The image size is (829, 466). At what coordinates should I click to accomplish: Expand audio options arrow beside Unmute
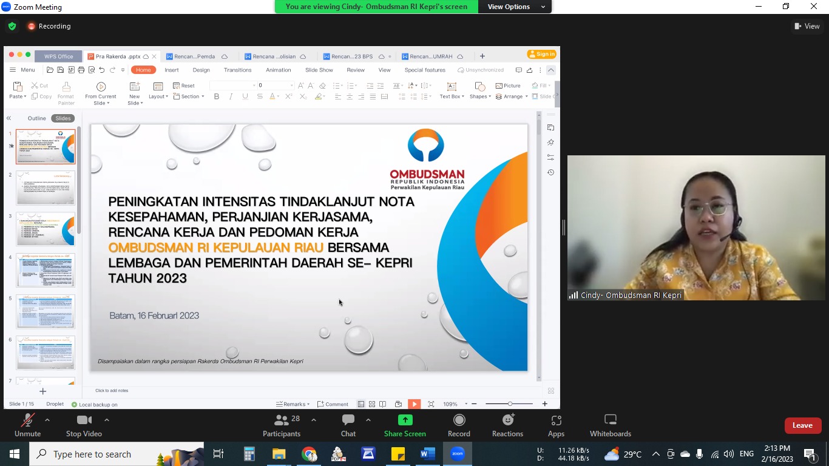pyautogui.click(x=47, y=420)
